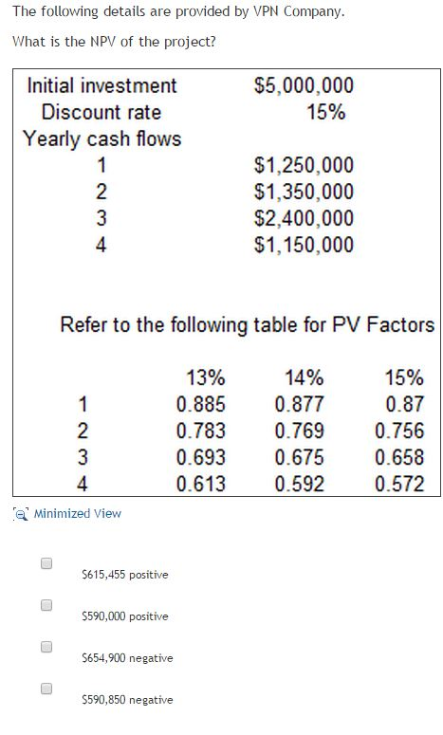Screen dimensions: 443x735
Task: Click the 14% column header
Action: pos(305,377)
